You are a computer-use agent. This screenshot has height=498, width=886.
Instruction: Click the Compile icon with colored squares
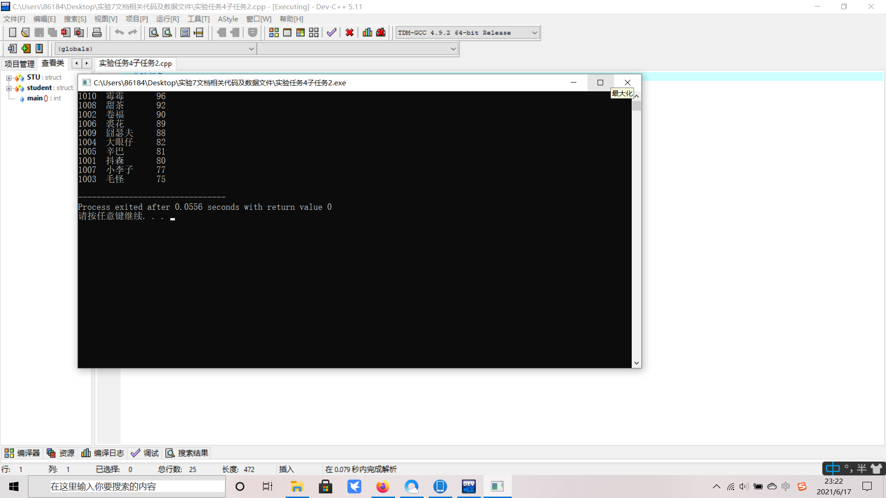pos(274,32)
